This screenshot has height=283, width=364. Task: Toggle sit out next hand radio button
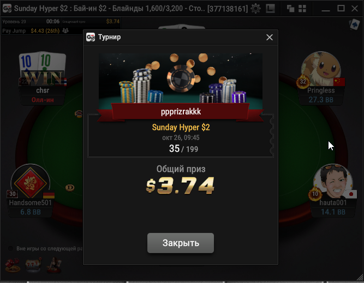[10, 249]
